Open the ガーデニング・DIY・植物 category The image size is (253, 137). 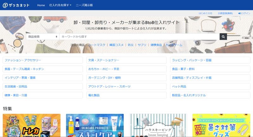[x=126, y=78]
